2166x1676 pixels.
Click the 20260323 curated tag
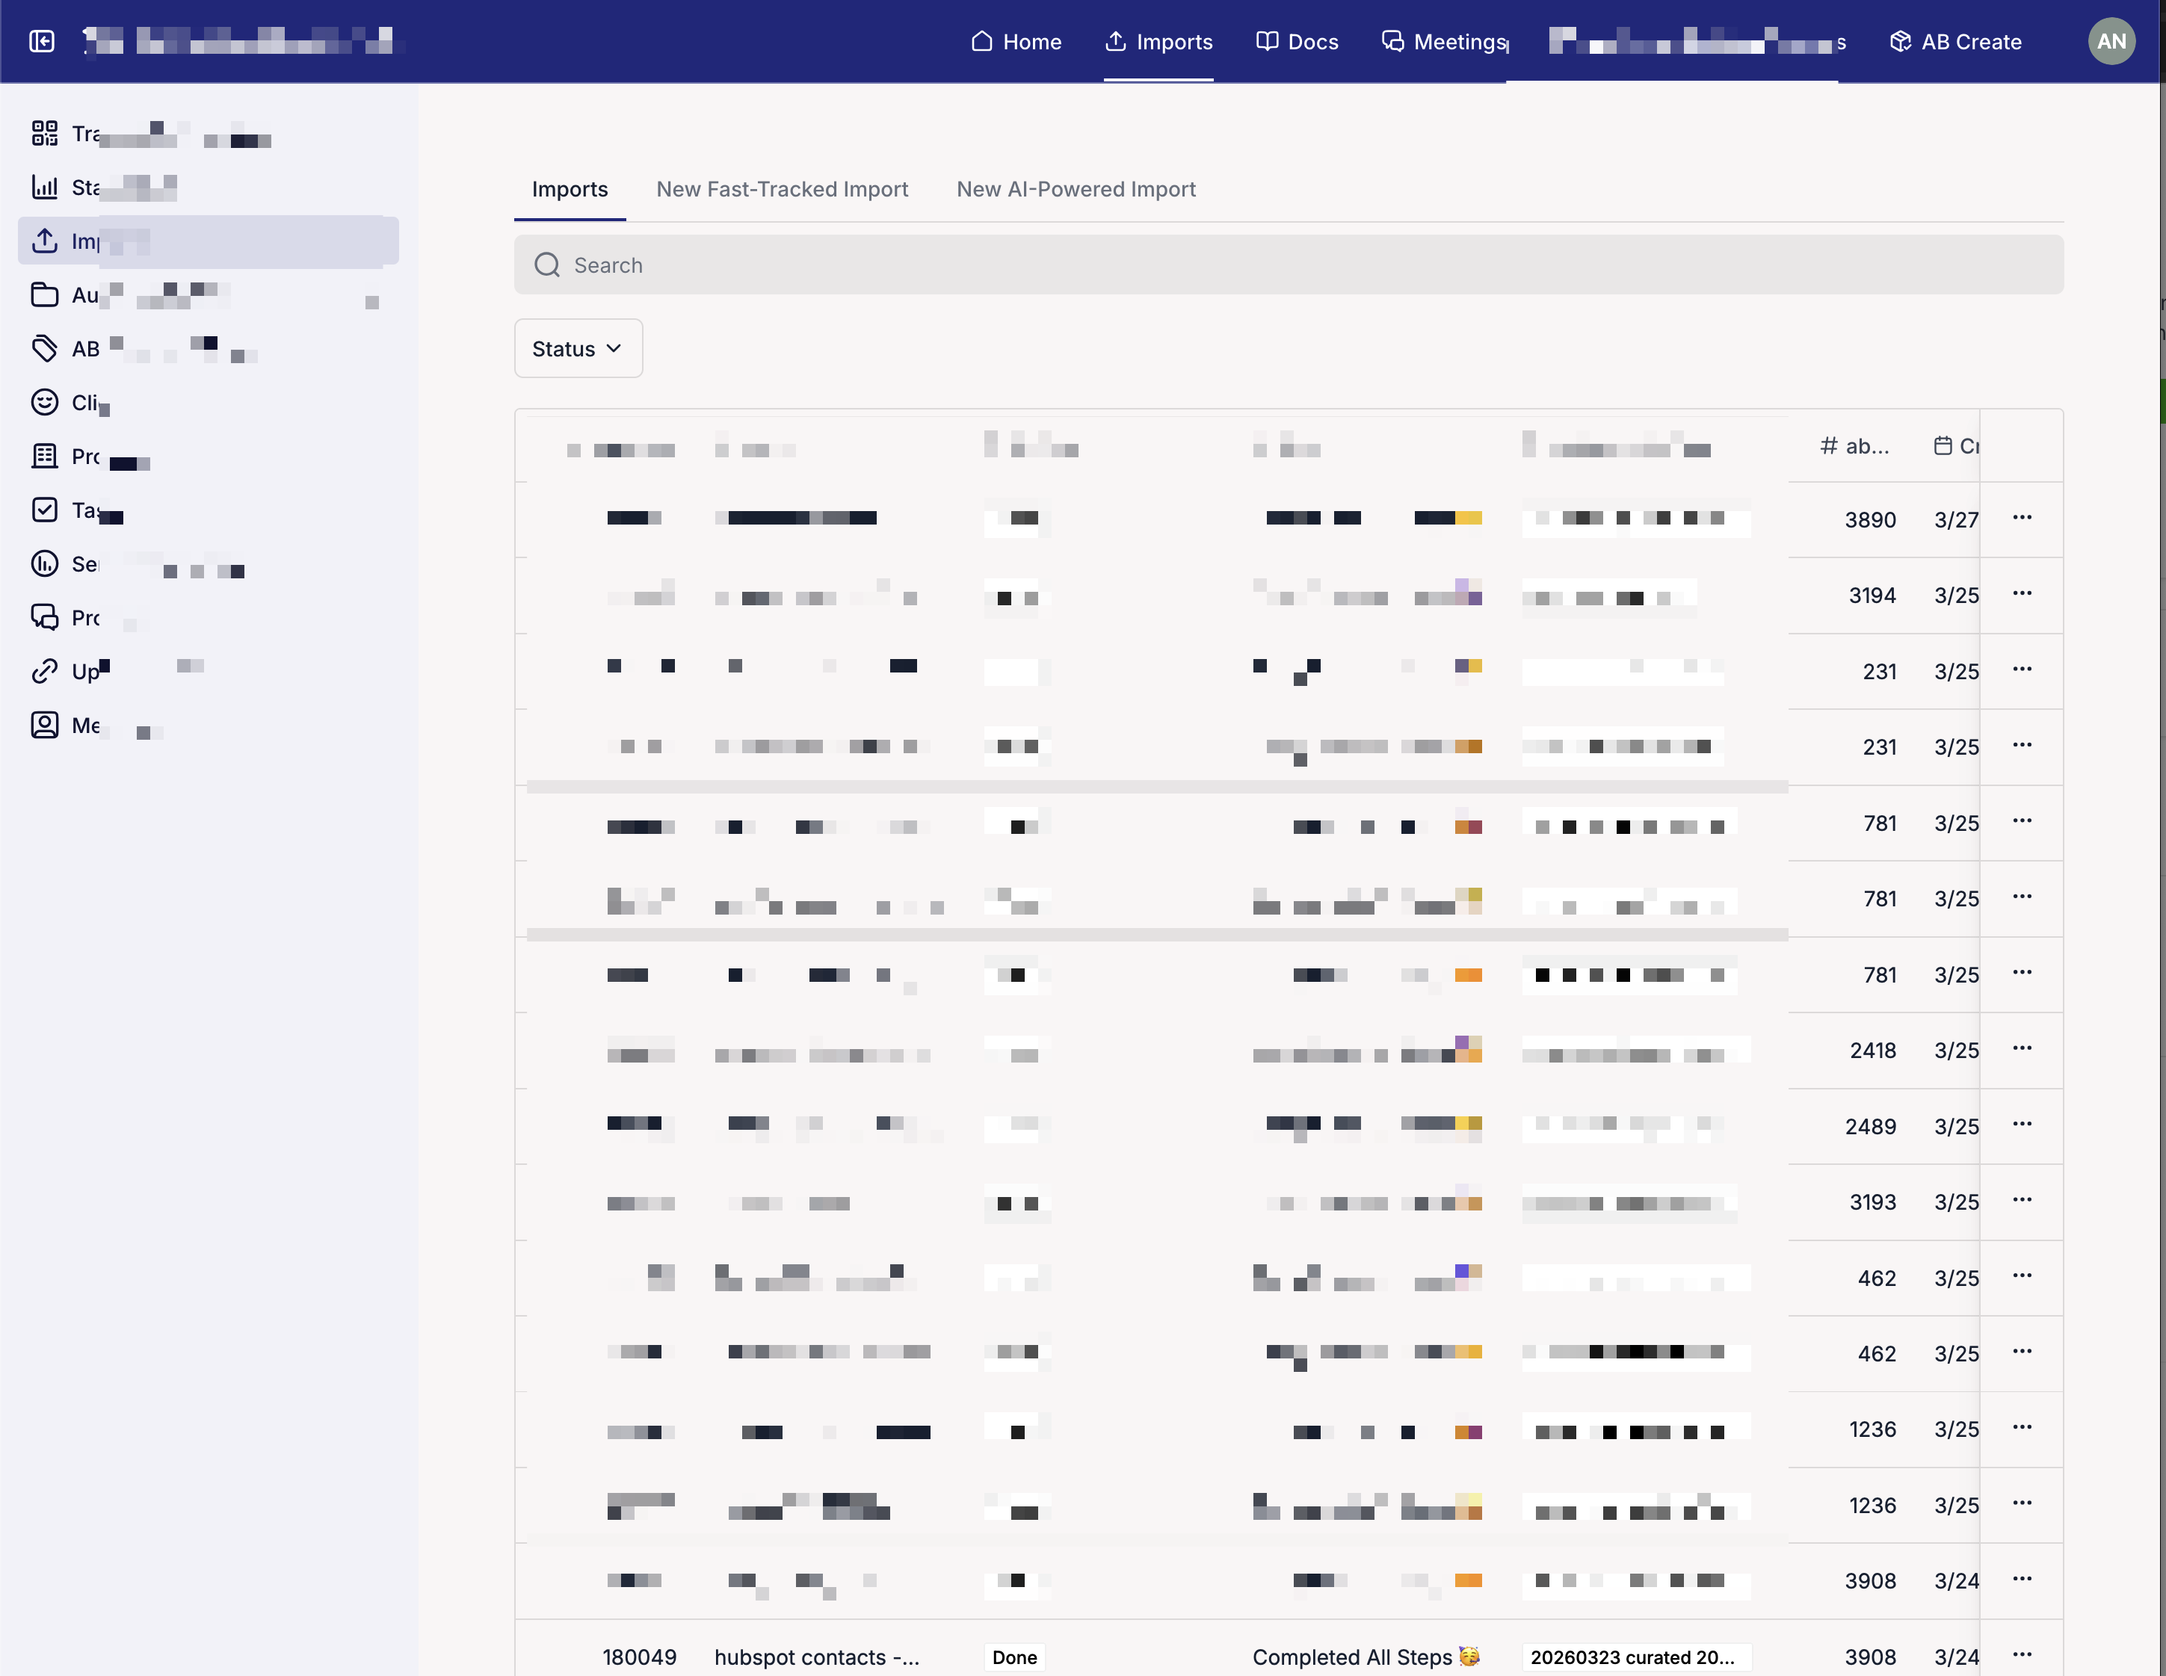click(1633, 1656)
